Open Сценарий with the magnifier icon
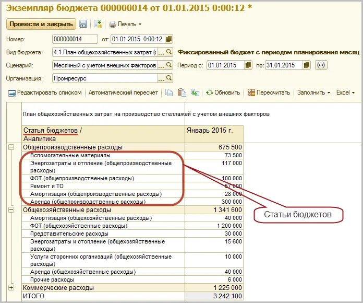The height and width of the screenshot is (303, 363). point(169,65)
